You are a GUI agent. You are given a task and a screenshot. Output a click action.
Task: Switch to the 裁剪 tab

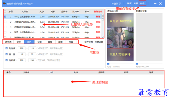(x=60, y=42)
